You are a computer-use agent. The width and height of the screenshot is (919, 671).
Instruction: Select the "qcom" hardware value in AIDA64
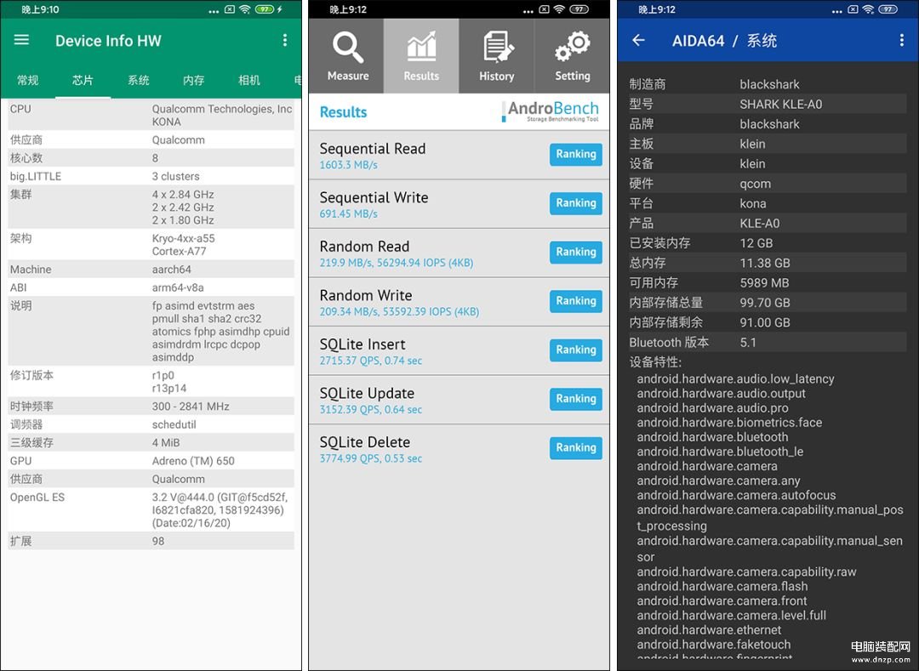[x=756, y=184]
